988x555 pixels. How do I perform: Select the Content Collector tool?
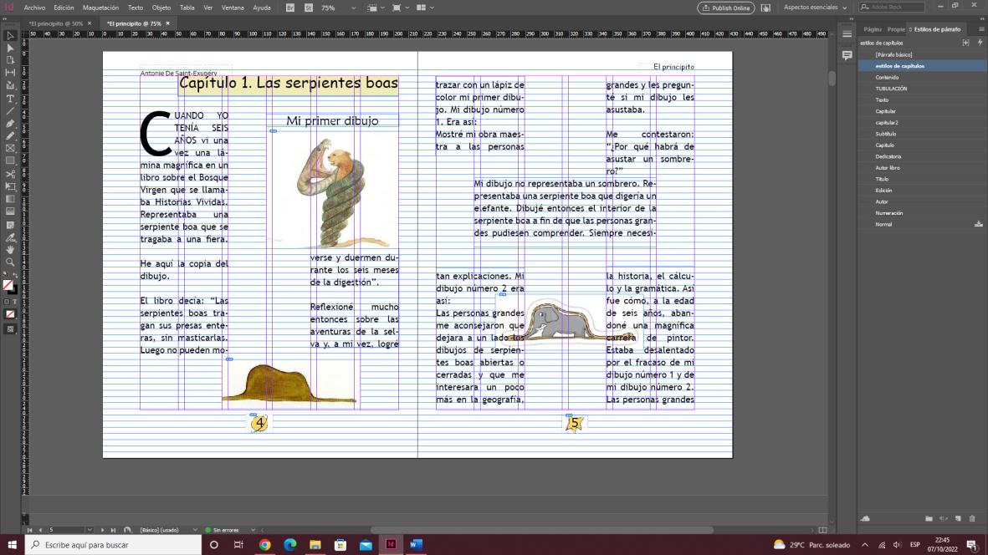tap(10, 85)
